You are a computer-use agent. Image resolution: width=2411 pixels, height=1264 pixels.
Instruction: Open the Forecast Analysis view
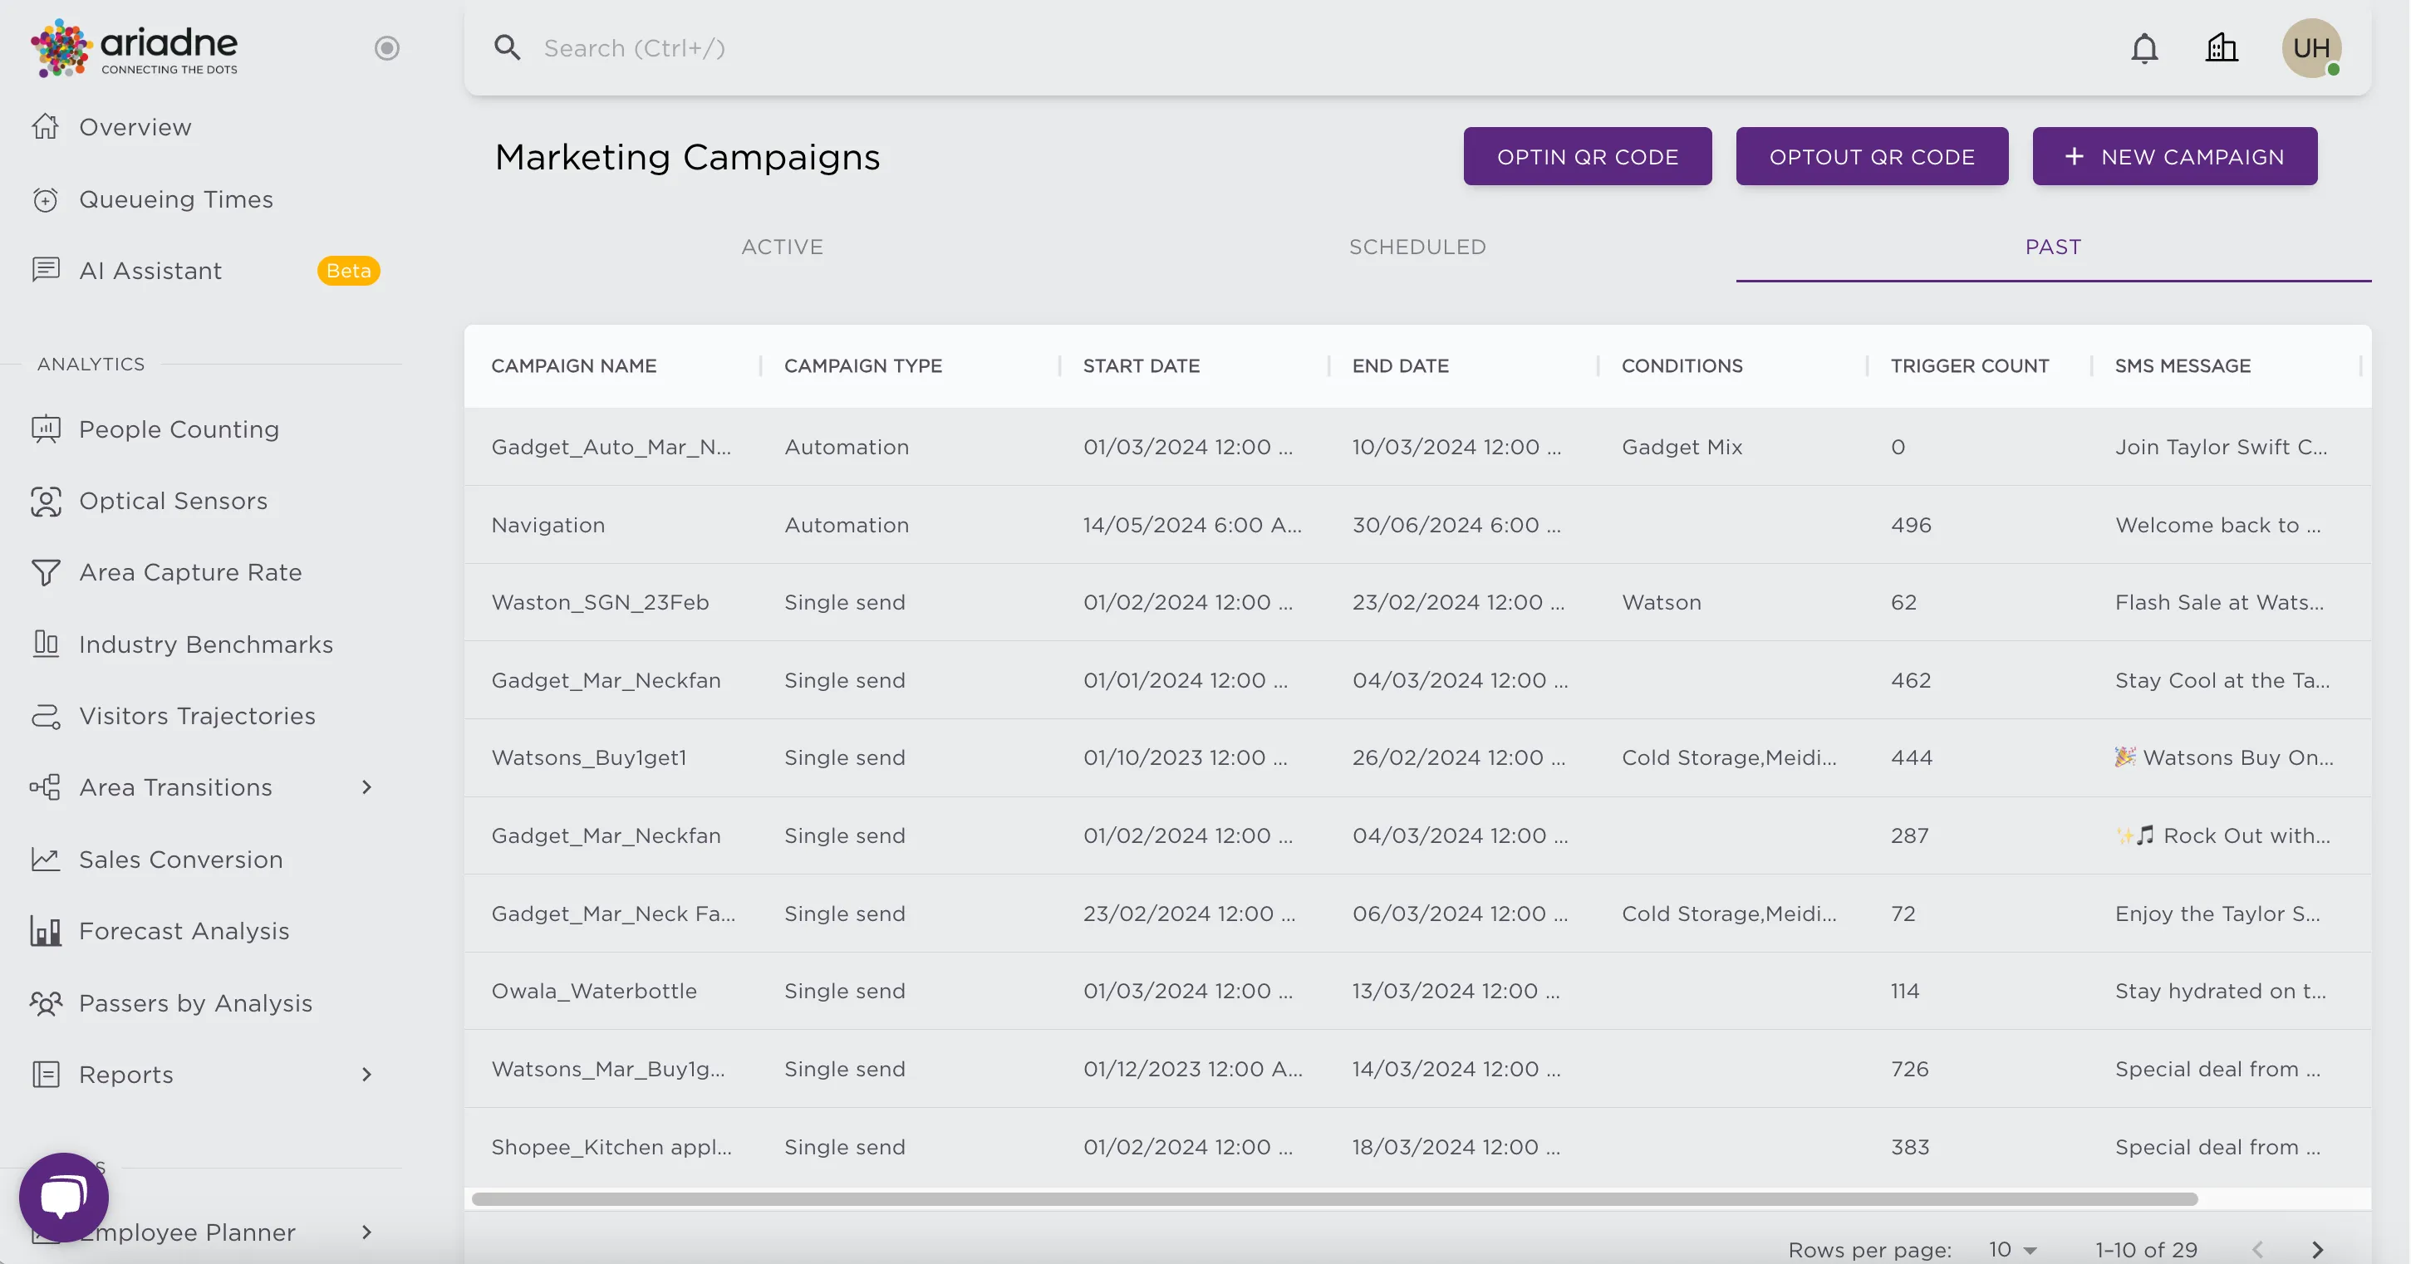coord(184,931)
